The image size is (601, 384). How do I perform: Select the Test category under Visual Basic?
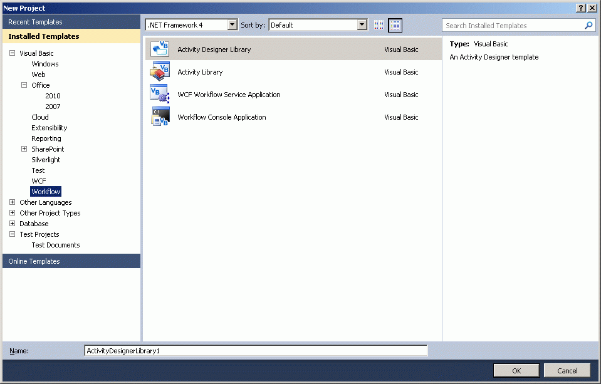[x=38, y=170]
